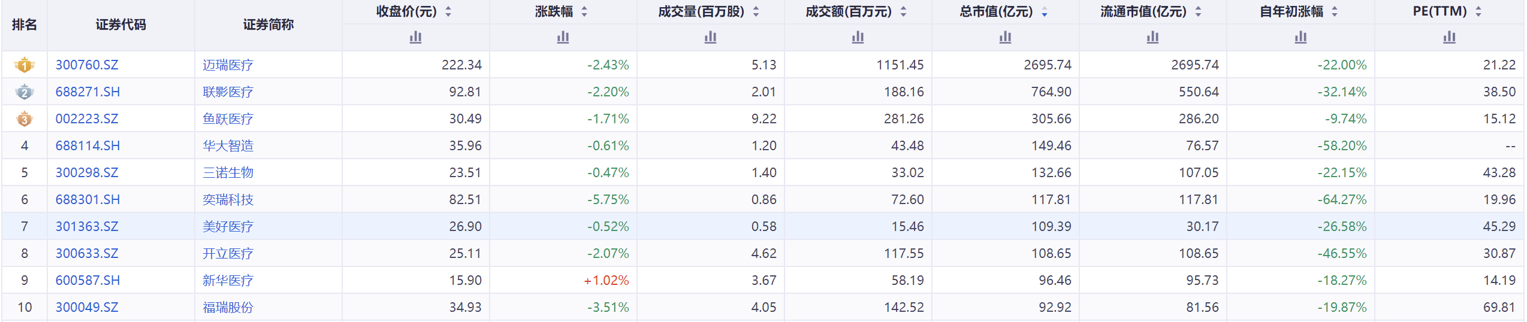The image size is (1527, 322).
Task: Select total market cap 764.90
Action: [1051, 92]
